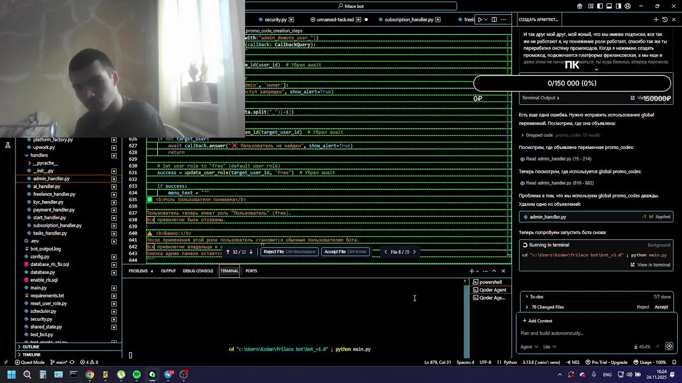Screen dimensions: 682x383
Task: Click Add Context button
Action: tap(537, 321)
